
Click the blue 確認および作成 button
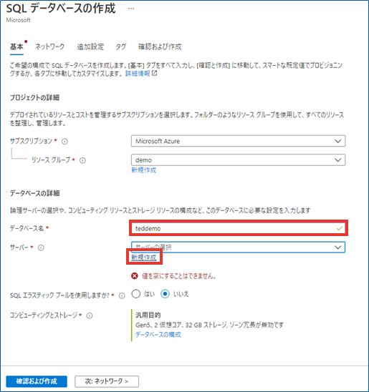(37, 381)
